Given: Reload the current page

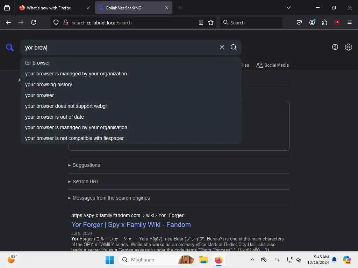Looking at the screenshot, I should point(34,22).
